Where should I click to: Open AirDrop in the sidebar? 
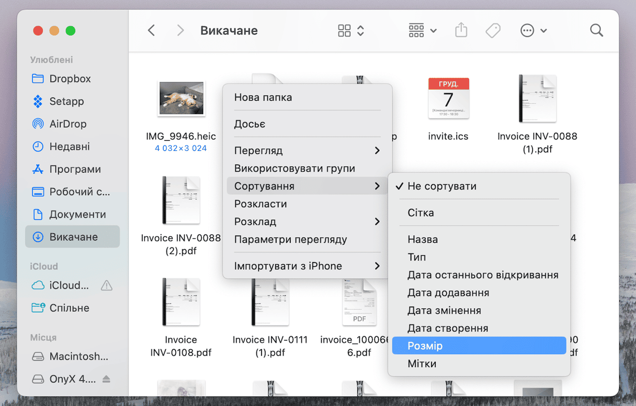click(x=67, y=124)
